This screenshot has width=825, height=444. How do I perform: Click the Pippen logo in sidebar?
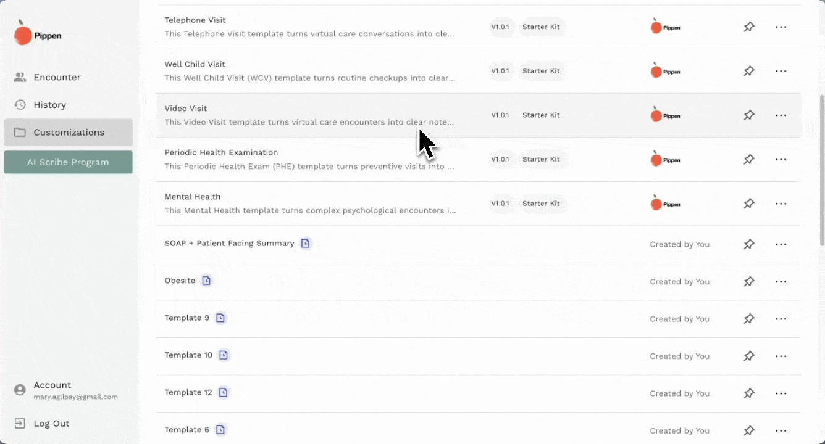tap(38, 34)
